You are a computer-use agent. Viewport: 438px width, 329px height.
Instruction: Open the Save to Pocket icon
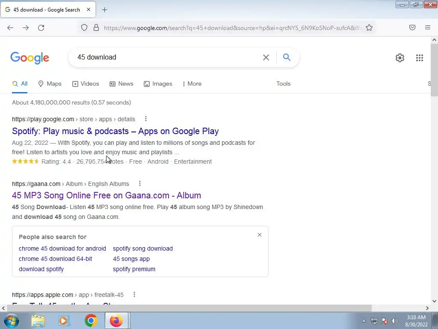(x=412, y=27)
